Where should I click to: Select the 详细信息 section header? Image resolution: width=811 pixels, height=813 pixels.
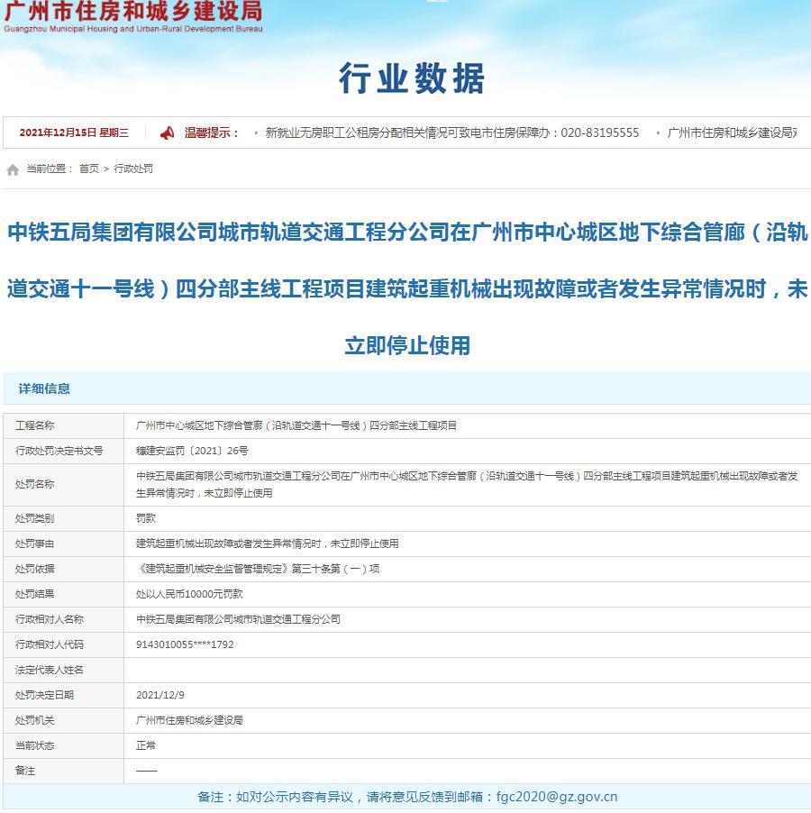tap(44, 388)
